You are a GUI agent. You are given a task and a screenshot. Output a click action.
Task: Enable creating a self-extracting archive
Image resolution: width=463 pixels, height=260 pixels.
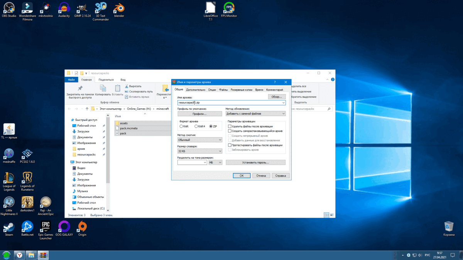point(230,131)
